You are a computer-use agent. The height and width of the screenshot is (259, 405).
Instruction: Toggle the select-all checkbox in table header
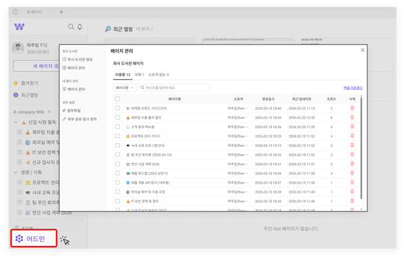[117, 99]
